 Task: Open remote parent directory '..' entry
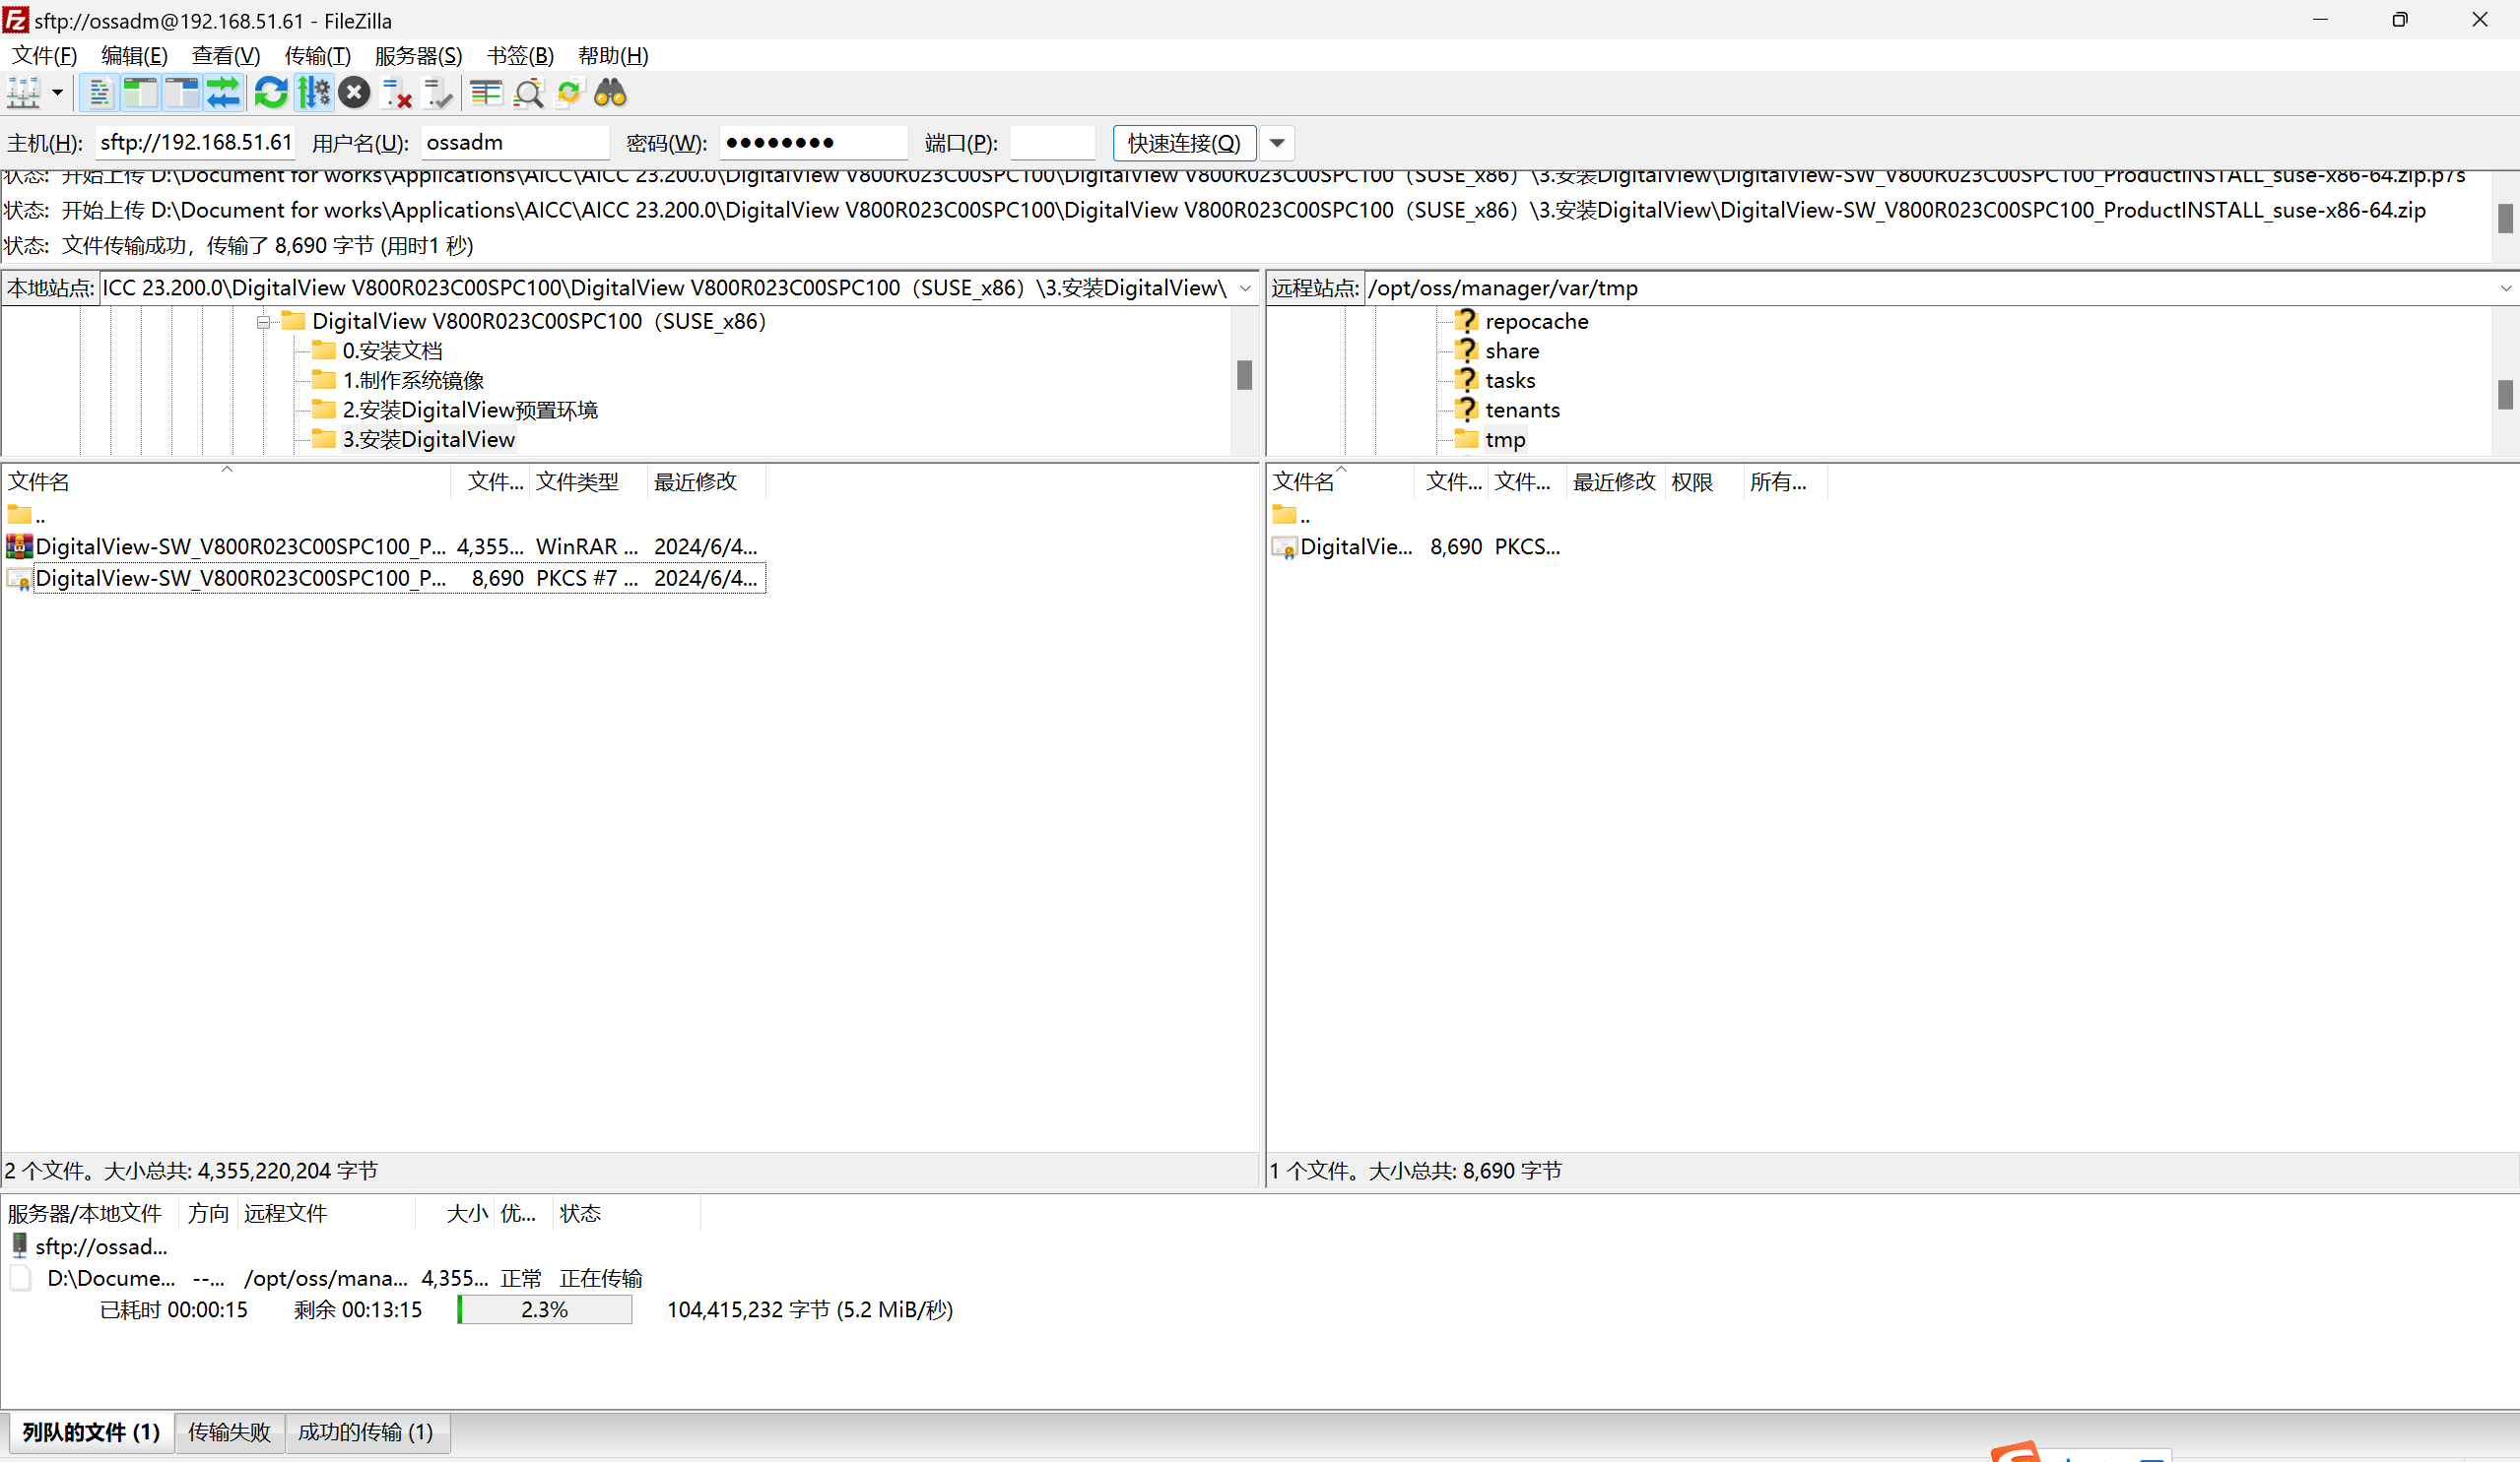coord(1291,516)
